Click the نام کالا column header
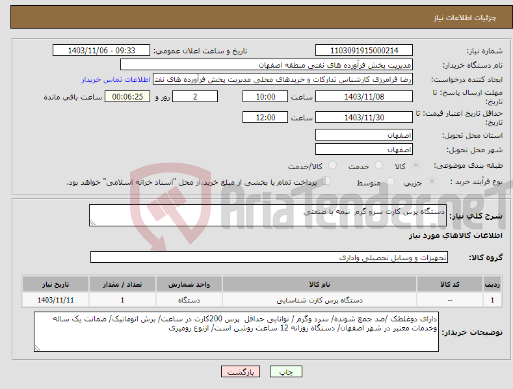This screenshot has height=389, width=513. coord(319,284)
